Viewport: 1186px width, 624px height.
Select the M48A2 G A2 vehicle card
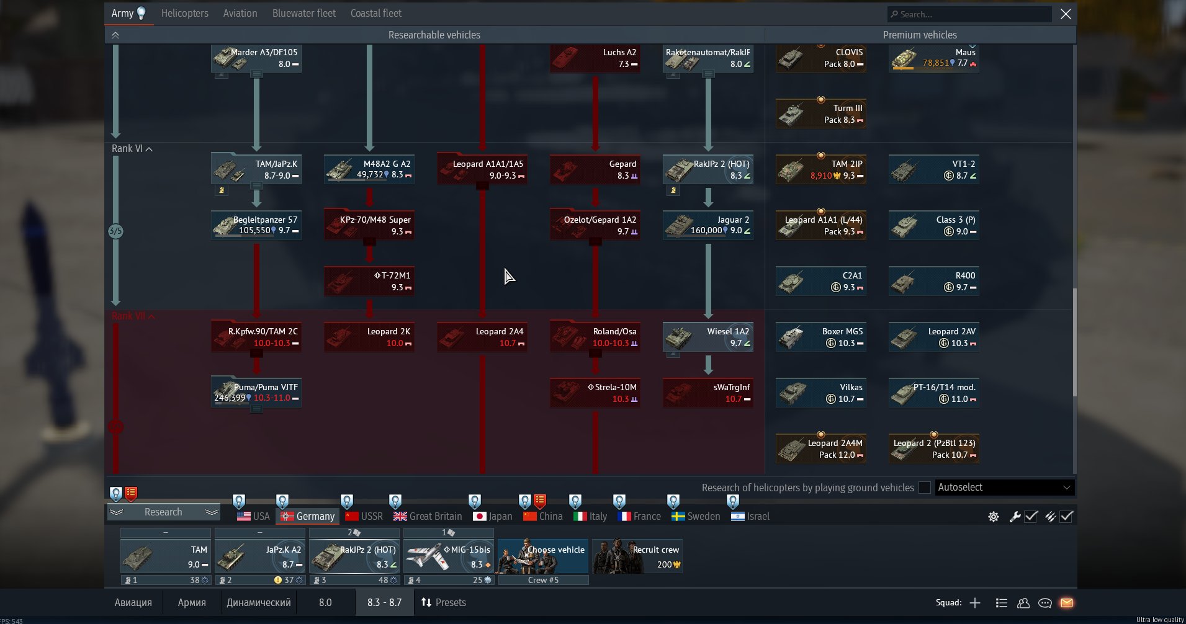369,170
